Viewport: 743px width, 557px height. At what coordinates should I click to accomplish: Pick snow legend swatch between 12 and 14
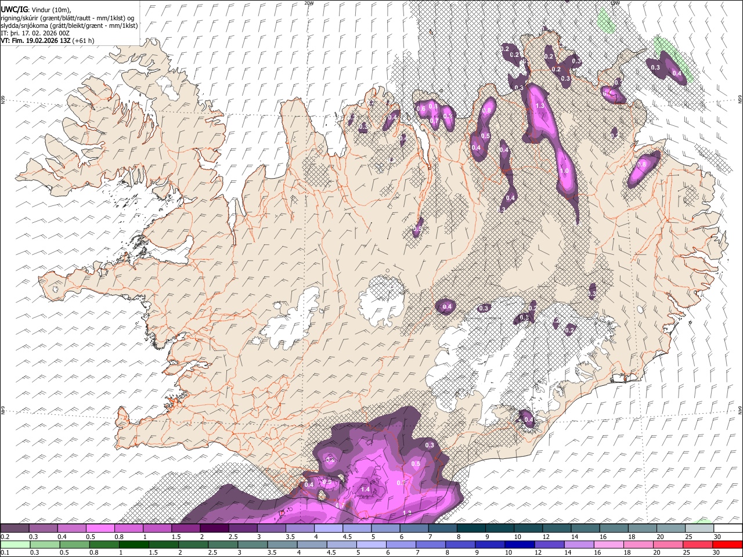(556, 529)
